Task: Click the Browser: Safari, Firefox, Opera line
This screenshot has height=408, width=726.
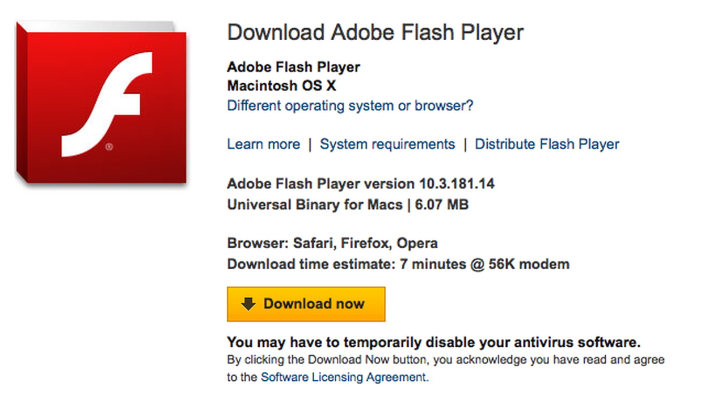Action: [332, 244]
